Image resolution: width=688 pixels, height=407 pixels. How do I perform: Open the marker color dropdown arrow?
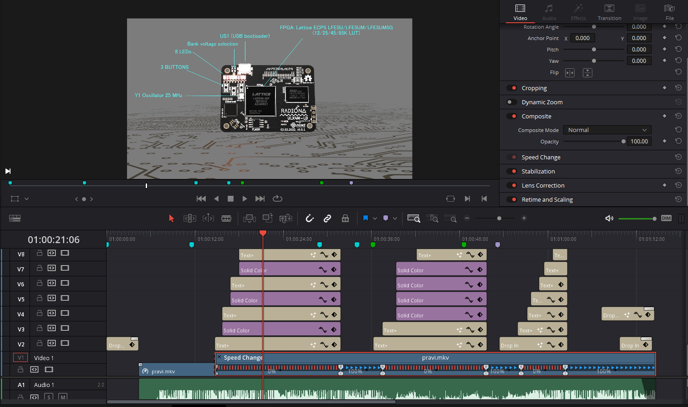pyautogui.click(x=395, y=219)
